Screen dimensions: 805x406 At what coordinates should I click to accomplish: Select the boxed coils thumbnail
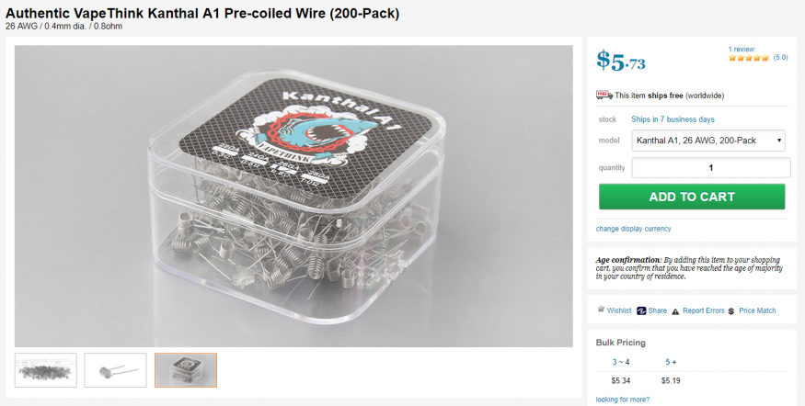[x=186, y=370]
